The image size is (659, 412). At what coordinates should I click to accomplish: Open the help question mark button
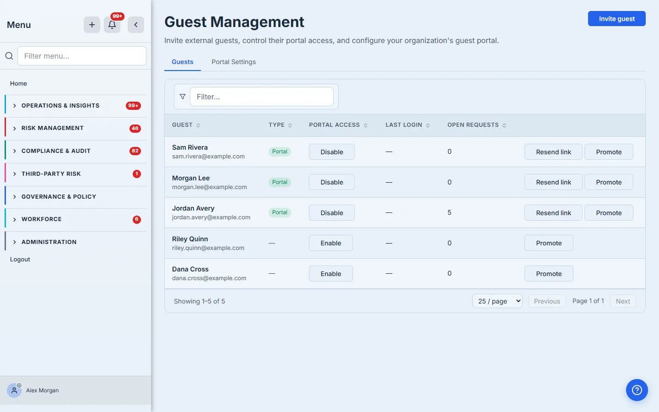click(637, 390)
